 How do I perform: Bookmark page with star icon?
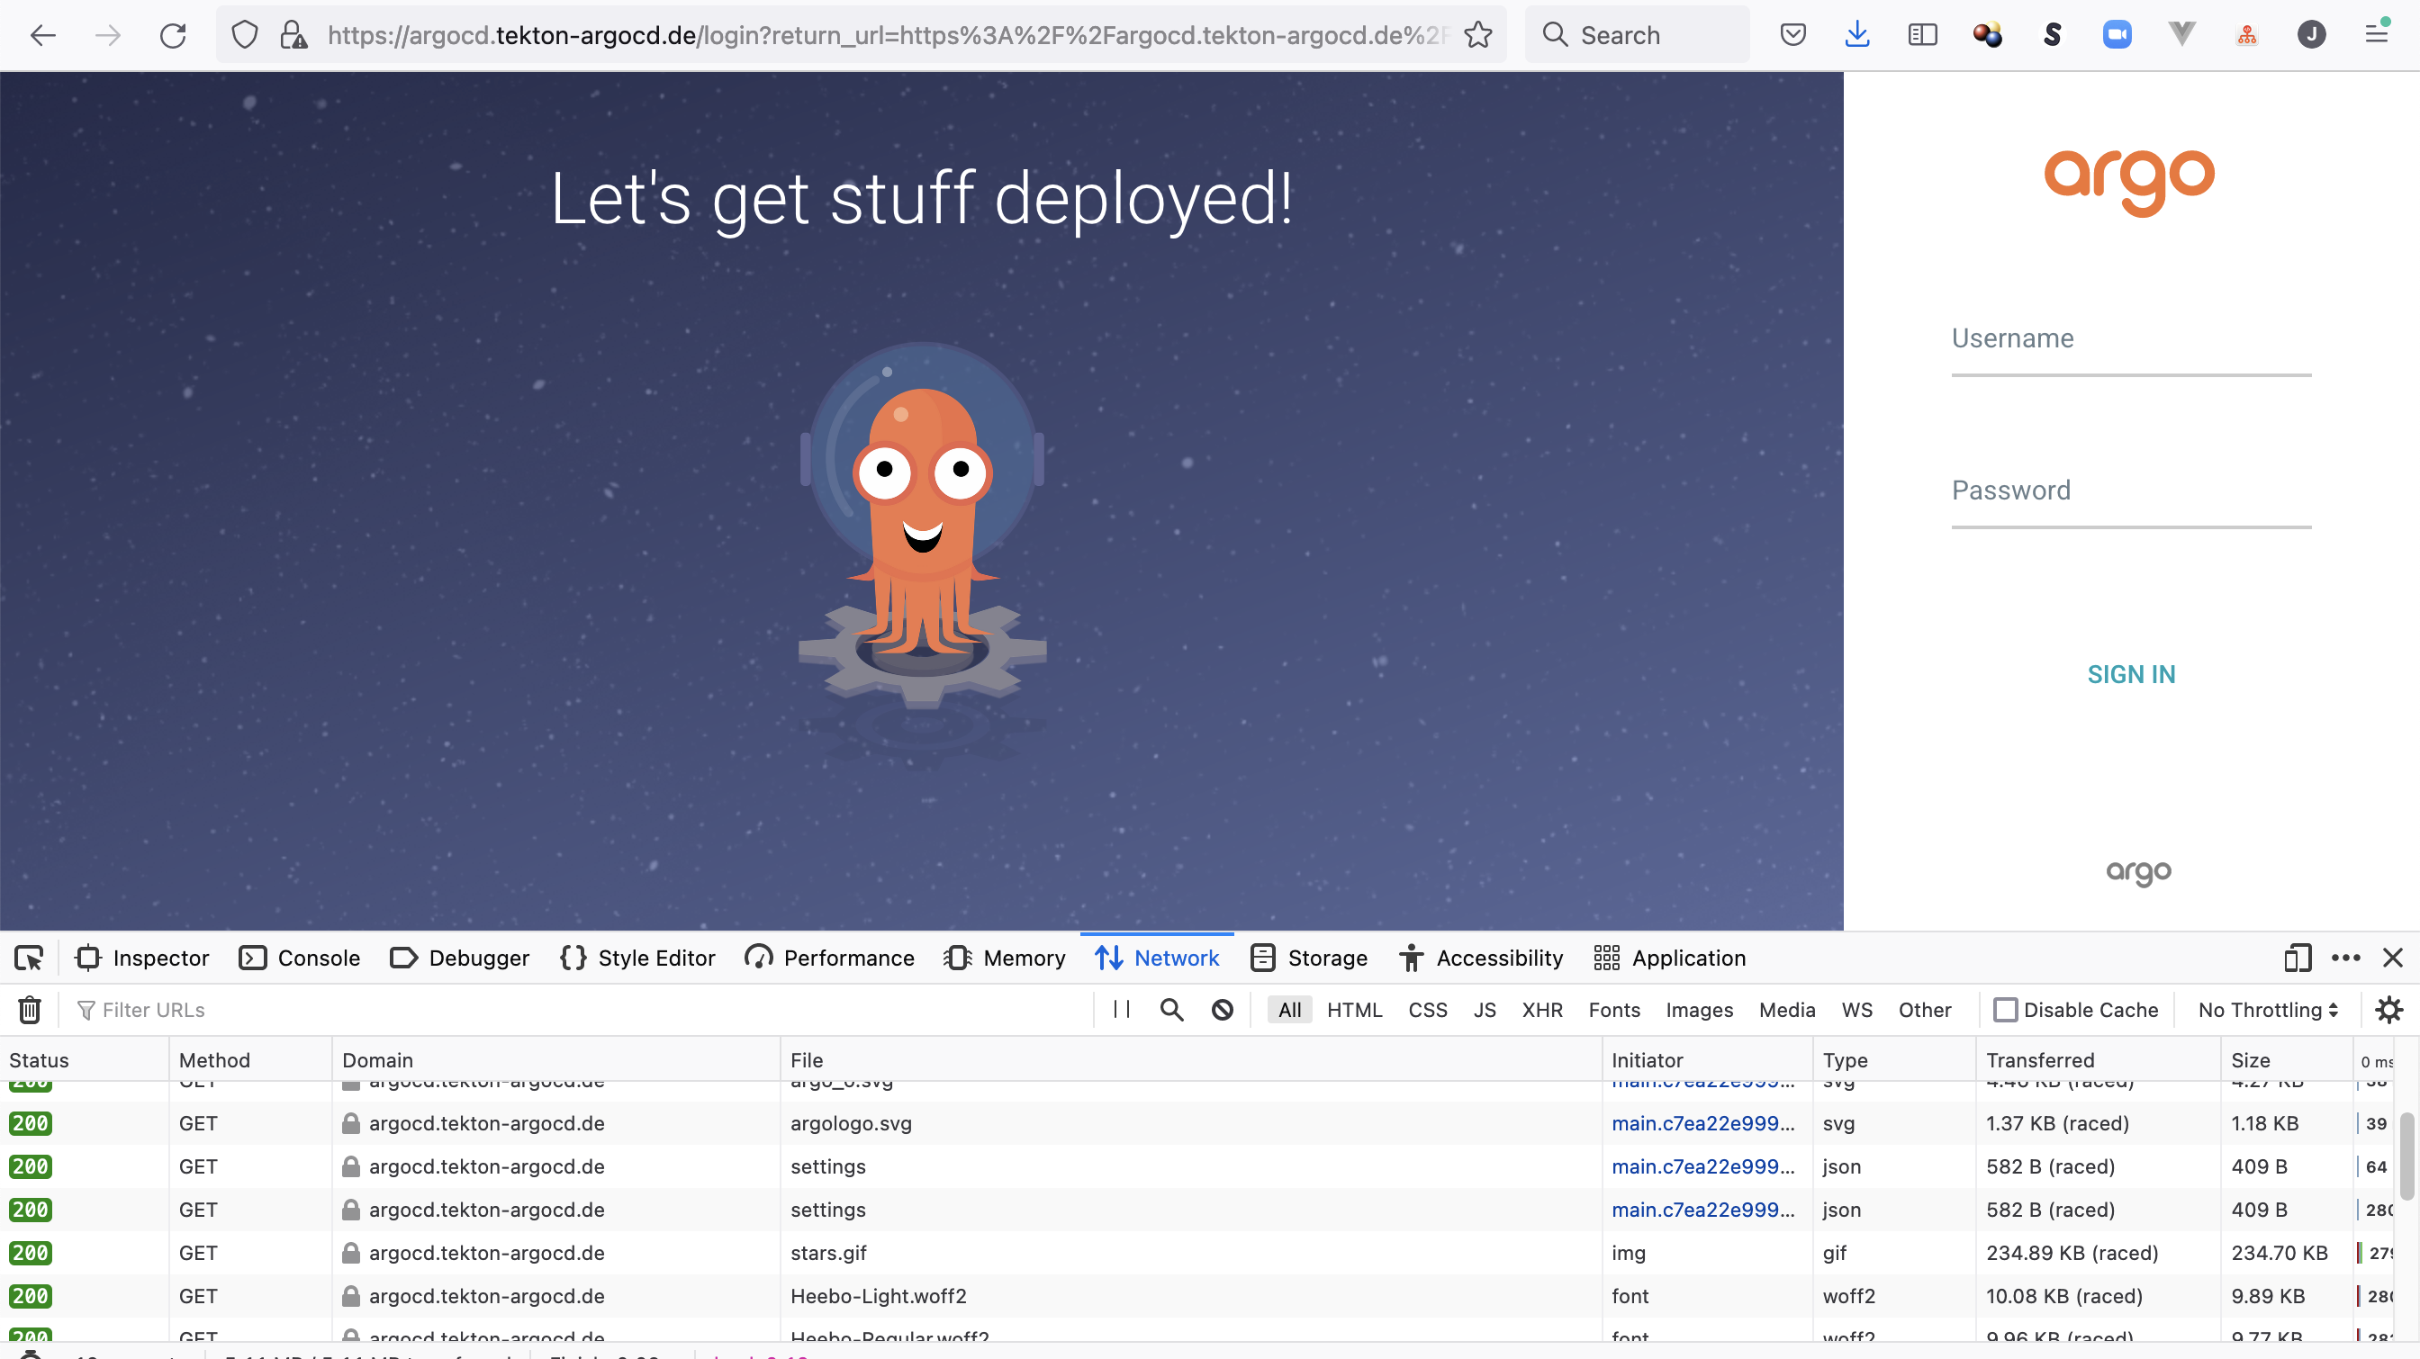[1477, 36]
